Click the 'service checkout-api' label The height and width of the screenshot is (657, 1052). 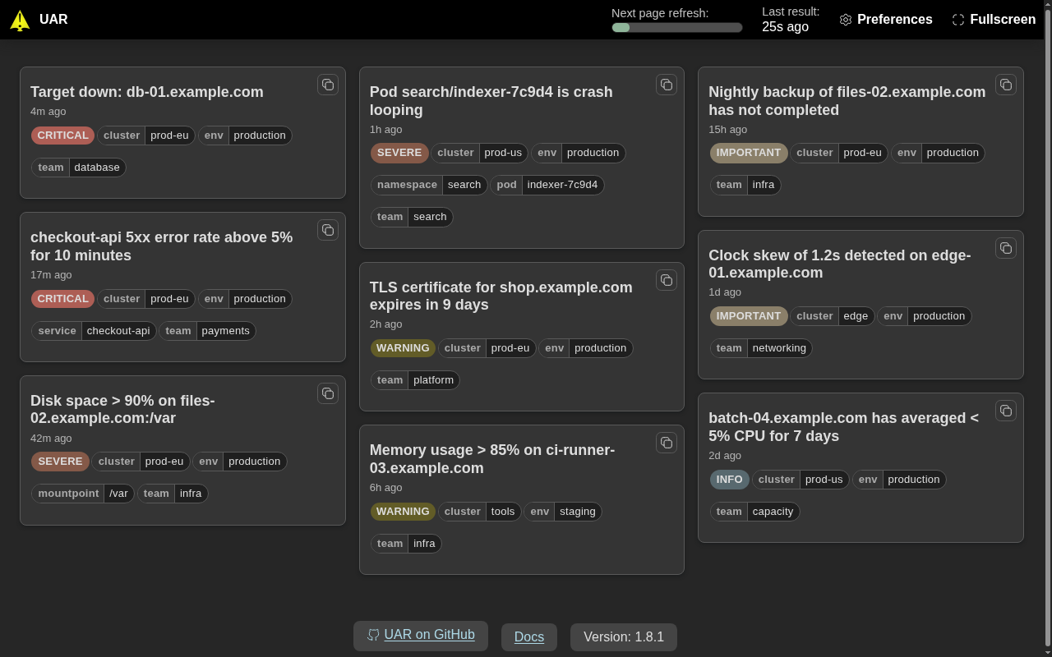94,331
